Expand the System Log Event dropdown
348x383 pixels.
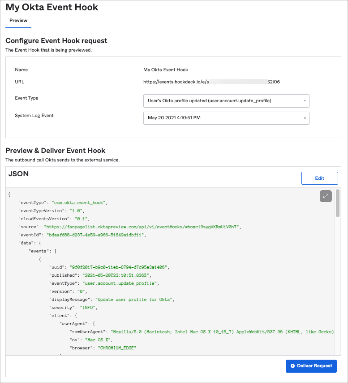coord(226,118)
